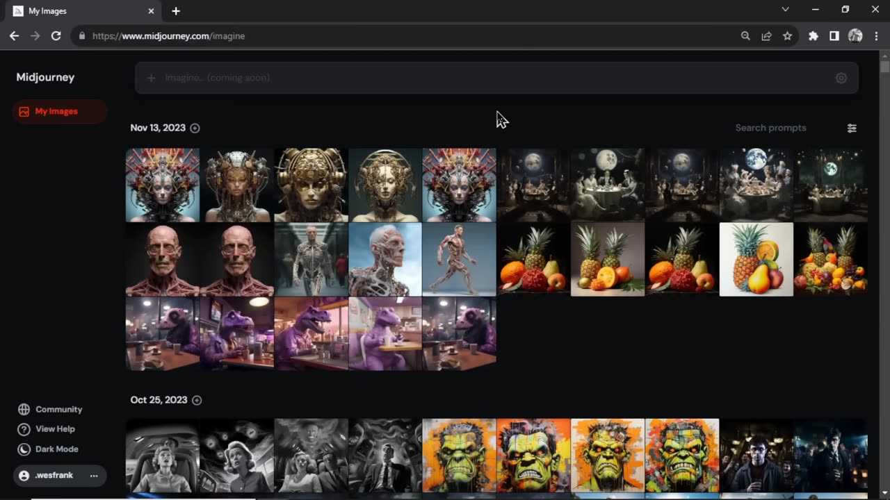This screenshot has height=500, width=890.
Task: Open the .wesfrank account options ellipsis
Action: click(94, 476)
